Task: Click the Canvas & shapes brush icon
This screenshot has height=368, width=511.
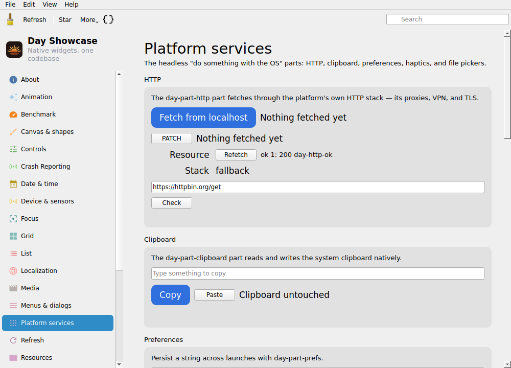Action: pyautogui.click(x=13, y=132)
